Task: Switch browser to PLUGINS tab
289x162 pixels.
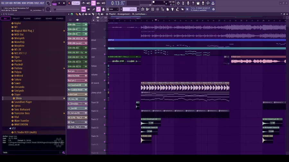Action: pos(27,19)
